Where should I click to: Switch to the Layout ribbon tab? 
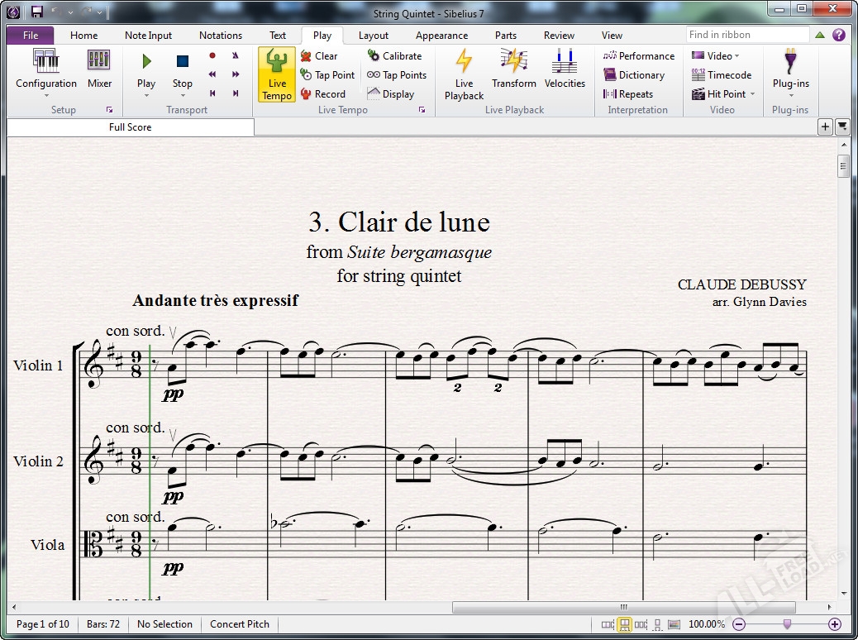pyautogui.click(x=374, y=35)
